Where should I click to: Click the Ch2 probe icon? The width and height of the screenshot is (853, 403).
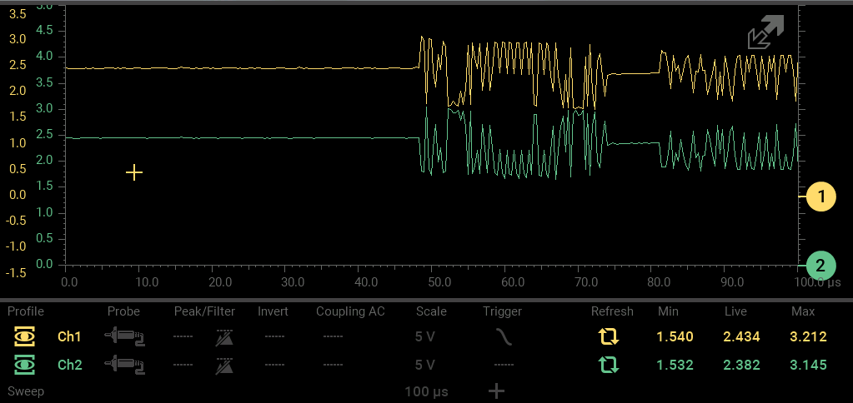click(123, 365)
